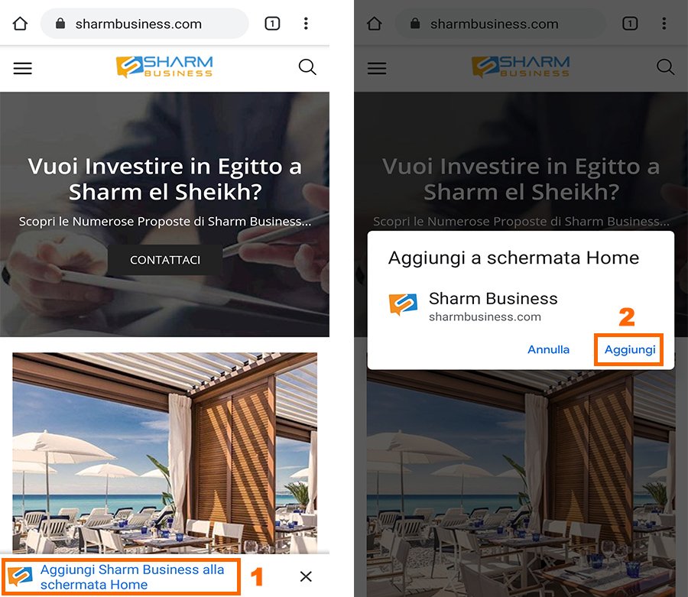The height and width of the screenshot is (597, 688).
Task: Tap search magnifier on left Sharm page
Action: [x=307, y=67]
